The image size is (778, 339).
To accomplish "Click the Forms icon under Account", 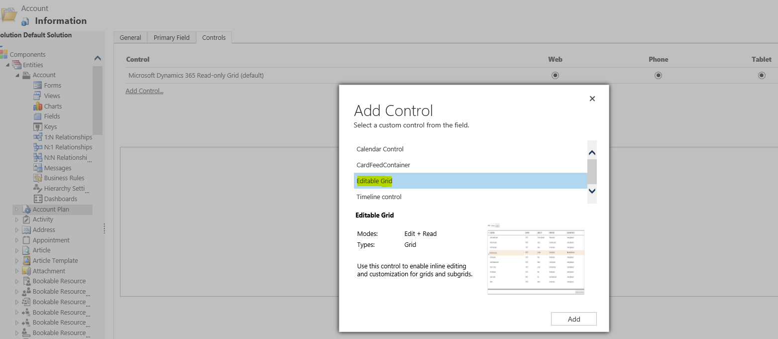I will point(38,85).
